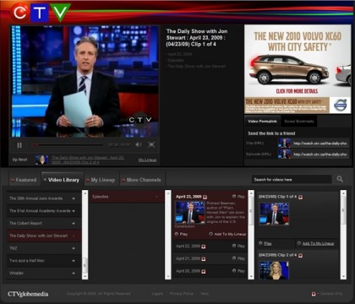Start a search with the magnifier icon
Image resolution: width=355 pixels, height=304 pixels.
point(340,179)
